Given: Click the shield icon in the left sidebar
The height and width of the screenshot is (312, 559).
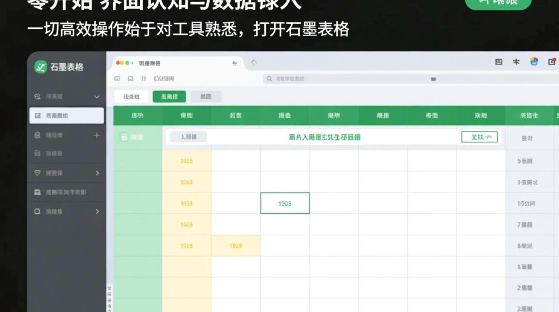Looking at the screenshot, I should [x=38, y=173].
